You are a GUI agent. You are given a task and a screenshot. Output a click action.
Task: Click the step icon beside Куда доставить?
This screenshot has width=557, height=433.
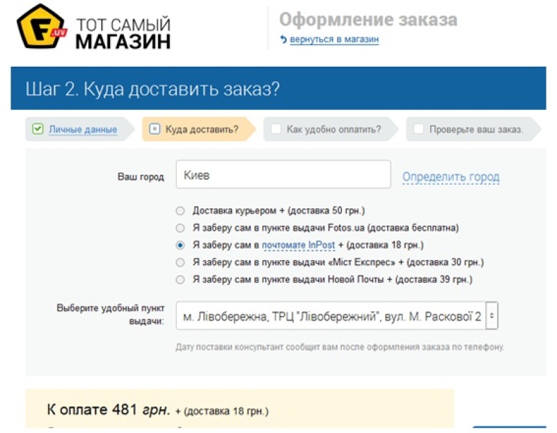155,129
